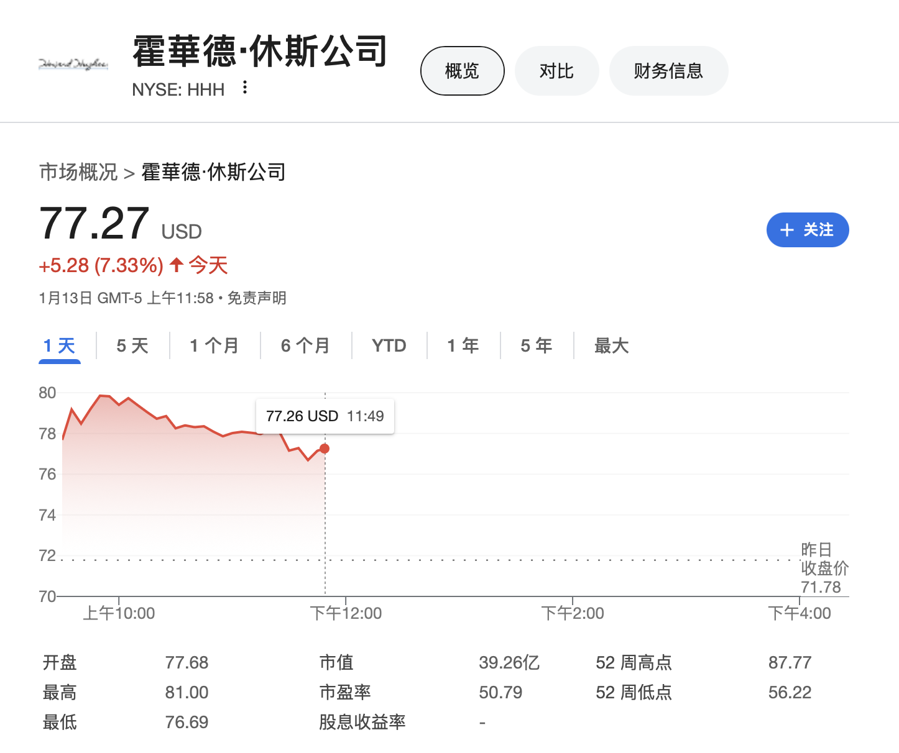
Task: Select the red data point marker on the chart
Action: pyautogui.click(x=324, y=448)
